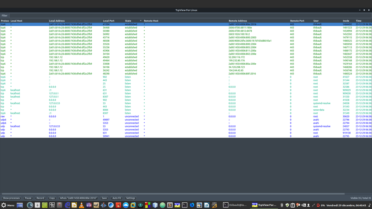Click into the Filter input field
This screenshot has width=372, height=209.
(186, 16)
